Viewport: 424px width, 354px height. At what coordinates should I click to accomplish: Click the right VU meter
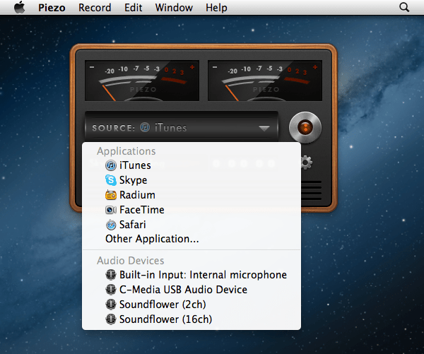(x=265, y=81)
